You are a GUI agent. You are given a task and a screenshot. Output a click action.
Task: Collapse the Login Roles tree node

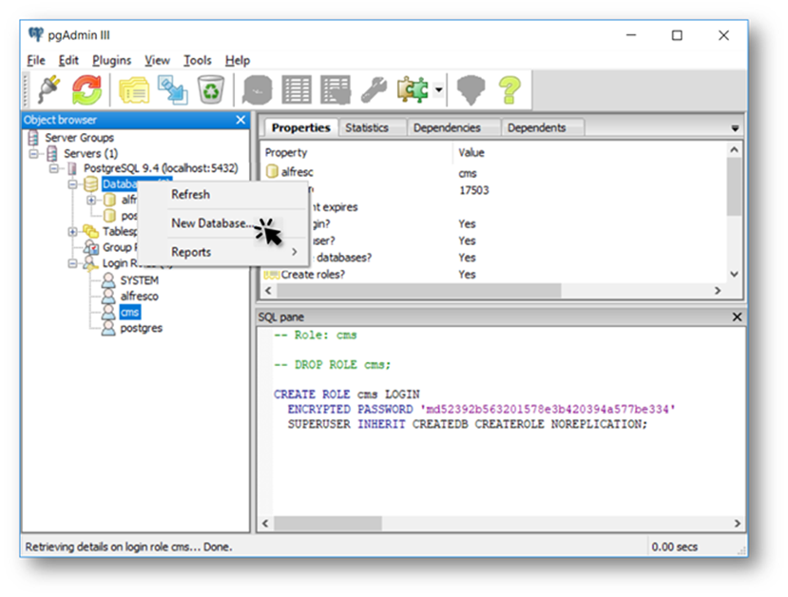click(74, 263)
